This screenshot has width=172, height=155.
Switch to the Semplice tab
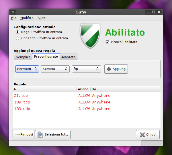point(23,57)
